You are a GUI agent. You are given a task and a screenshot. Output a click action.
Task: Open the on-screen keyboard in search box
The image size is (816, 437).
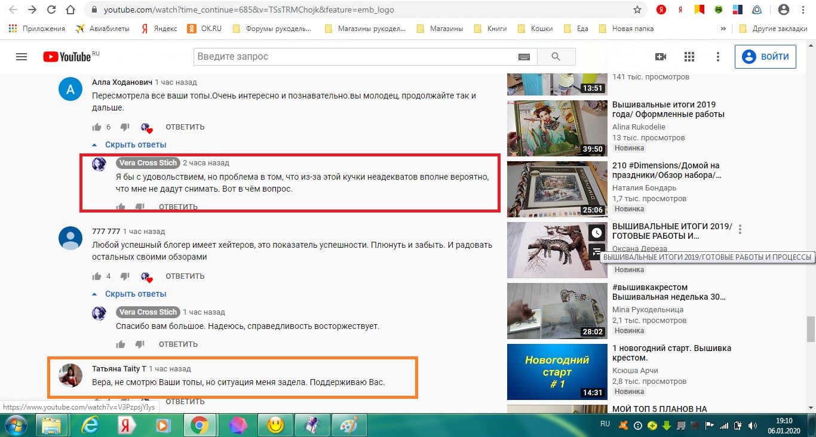click(524, 57)
